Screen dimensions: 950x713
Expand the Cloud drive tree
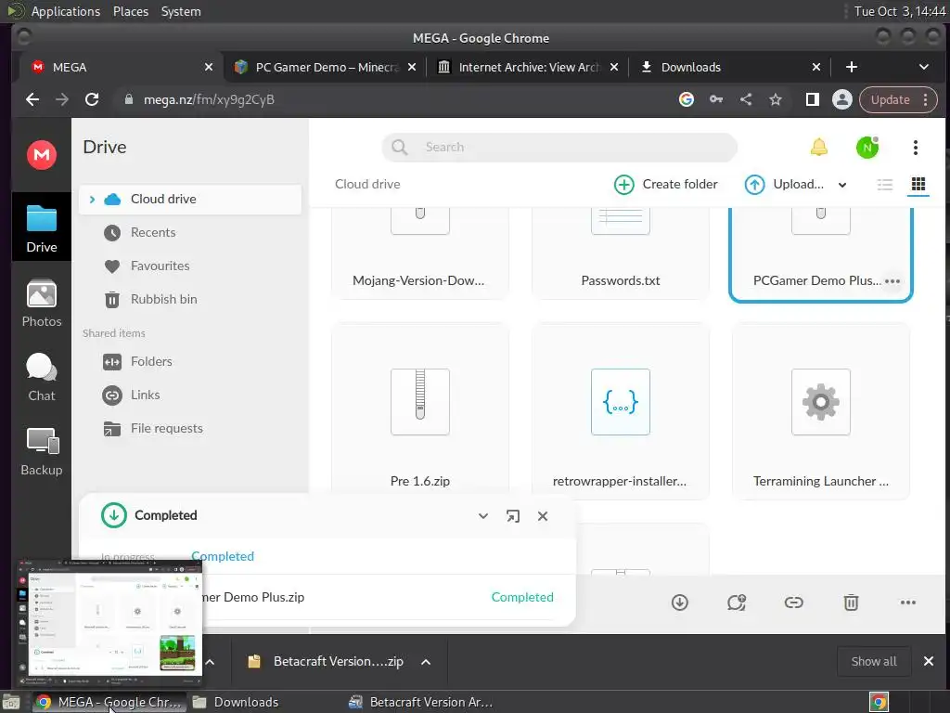point(92,199)
